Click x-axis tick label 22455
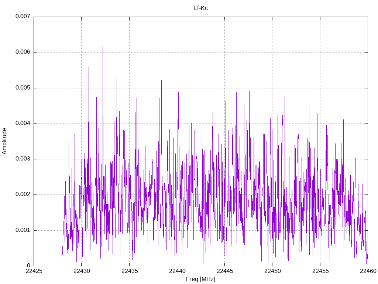 [320, 271]
